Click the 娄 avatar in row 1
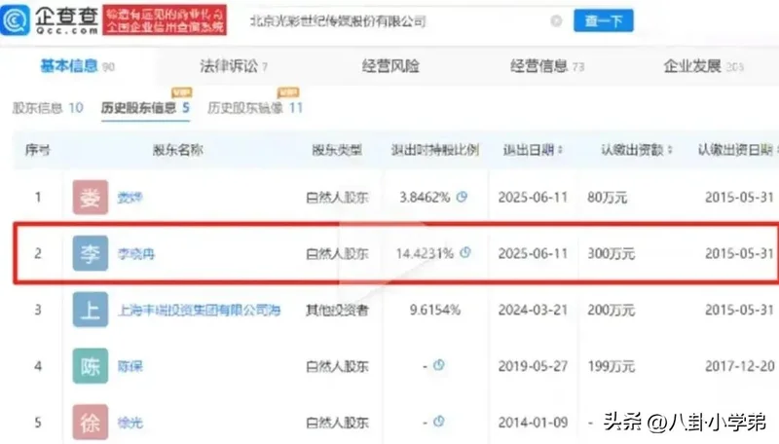 point(90,198)
